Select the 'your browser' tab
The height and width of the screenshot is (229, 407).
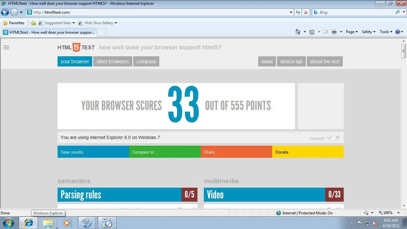(75, 61)
